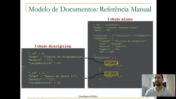Click the "nota" : 7.4 line

(113, 66)
